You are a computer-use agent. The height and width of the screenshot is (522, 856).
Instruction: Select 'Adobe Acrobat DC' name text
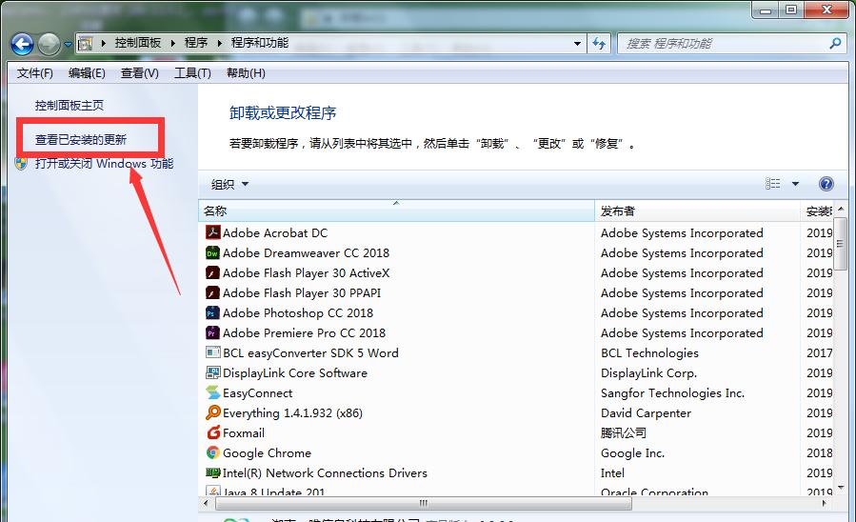pos(275,233)
